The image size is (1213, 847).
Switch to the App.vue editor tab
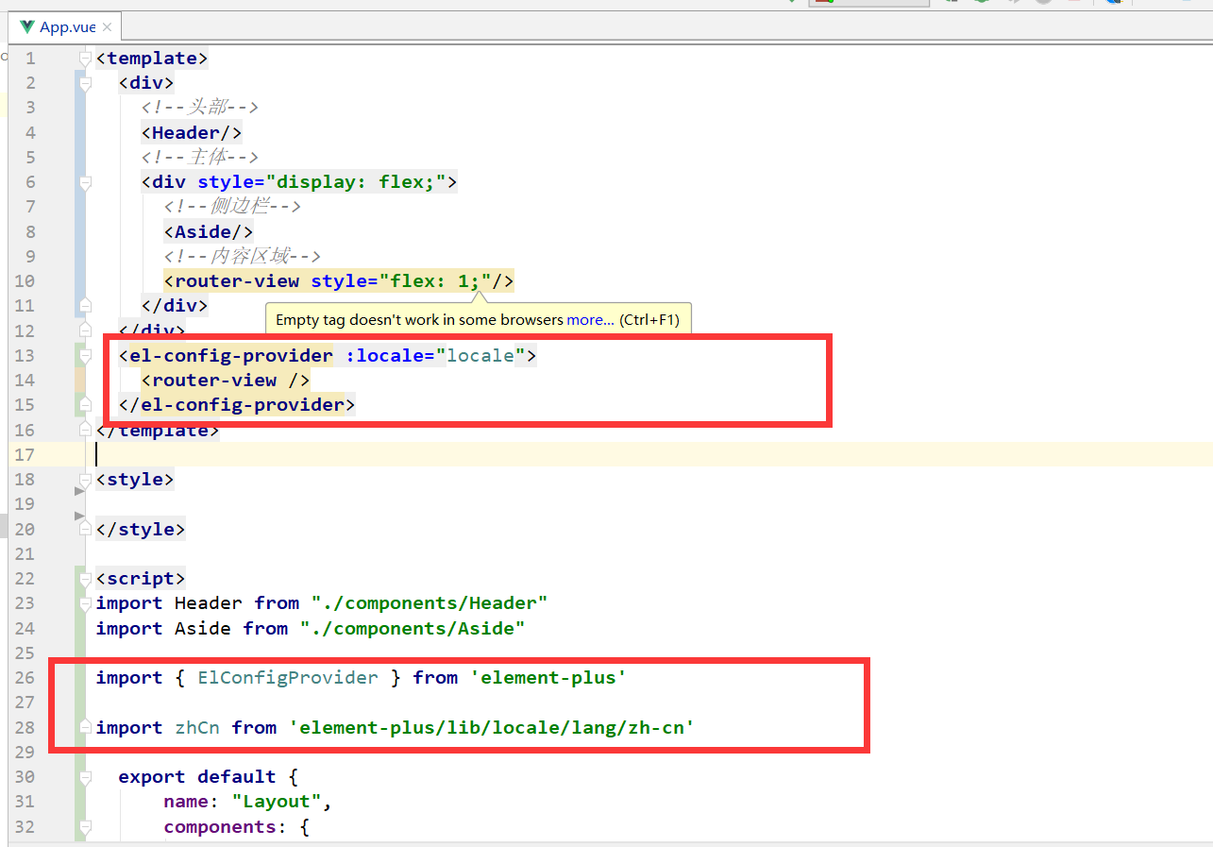[64, 26]
